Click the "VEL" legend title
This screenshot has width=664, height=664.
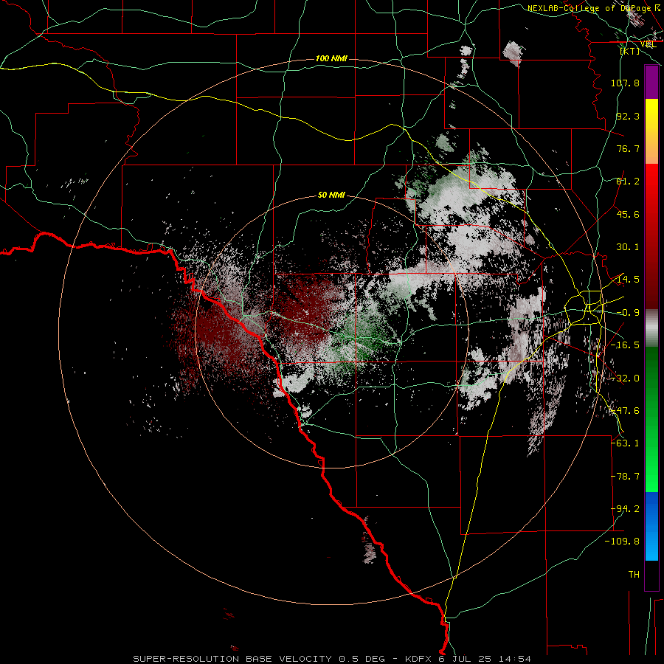[x=648, y=44]
